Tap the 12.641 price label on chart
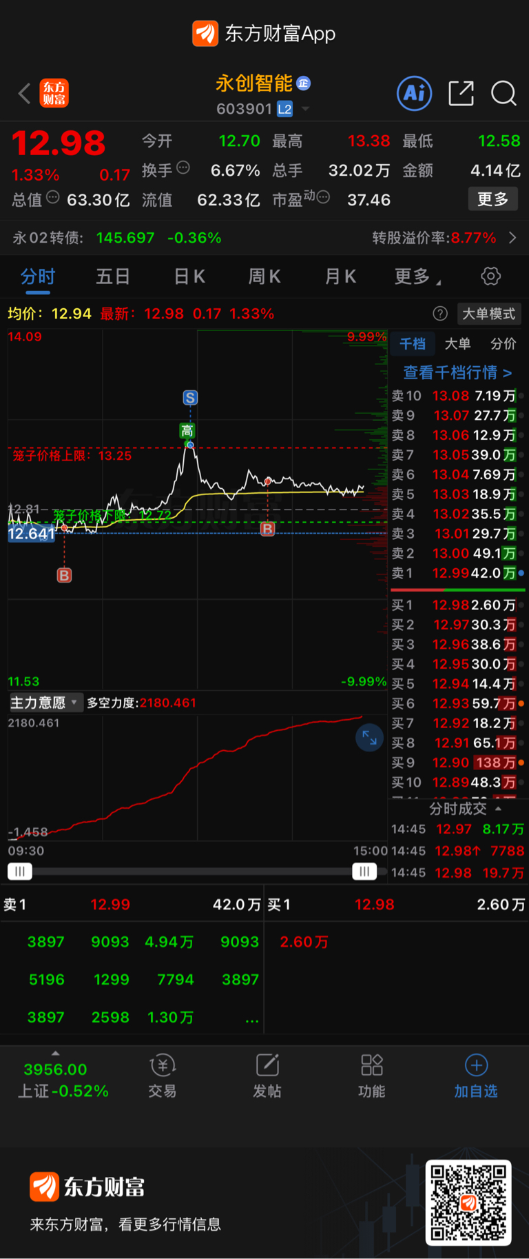The width and height of the screenshot is (529, 1259). coord(31,534)
